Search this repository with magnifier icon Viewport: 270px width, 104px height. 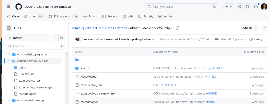tap(62, 38)
